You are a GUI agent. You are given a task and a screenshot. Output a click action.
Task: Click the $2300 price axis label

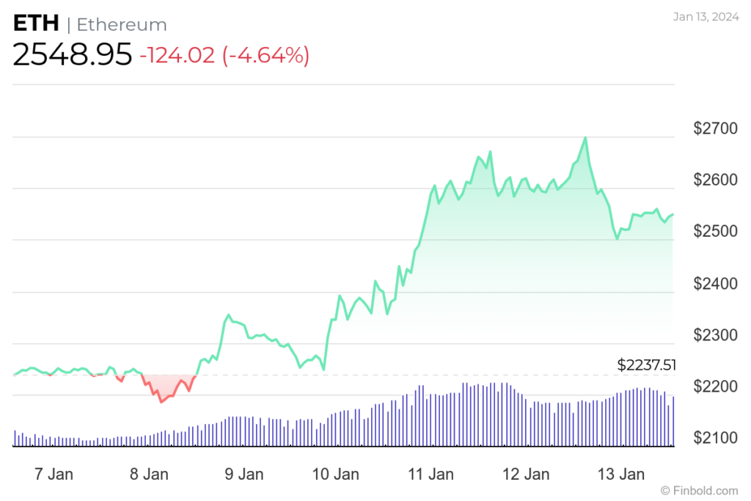(x=716, y=334)
